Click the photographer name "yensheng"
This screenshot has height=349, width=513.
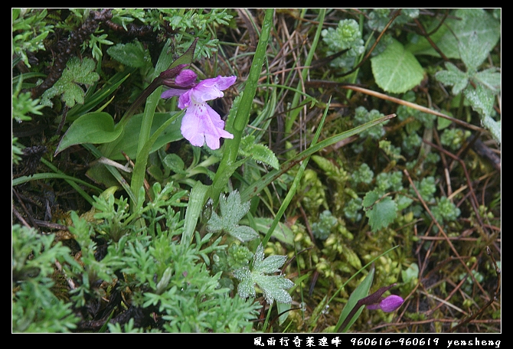(474, 342)
